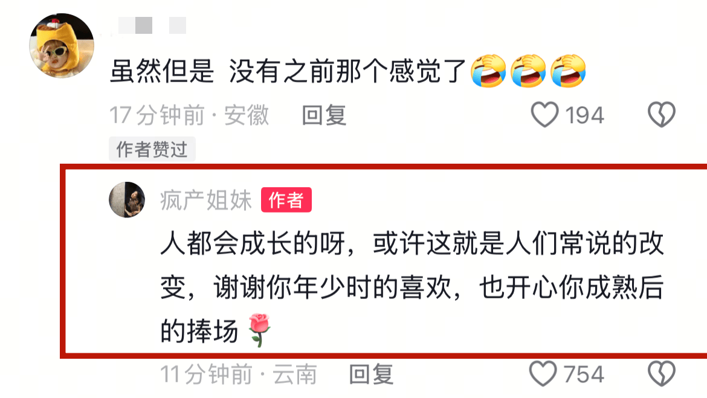Tap the rose emoji in author's reply
The width and height of the screenshot is (707, 398).
260,330
